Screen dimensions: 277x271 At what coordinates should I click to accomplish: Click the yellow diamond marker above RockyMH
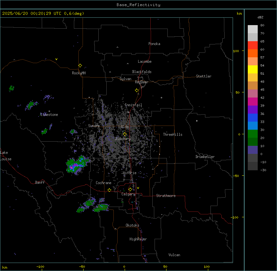80,66
